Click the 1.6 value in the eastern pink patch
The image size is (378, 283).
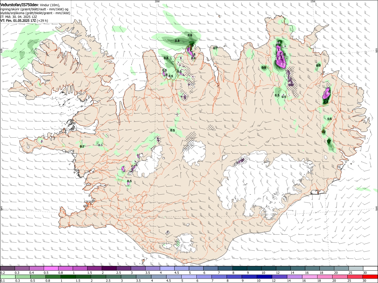click(327, 93)
